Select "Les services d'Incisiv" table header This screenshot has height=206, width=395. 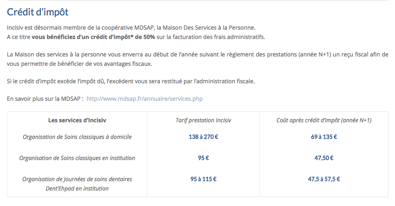(x=77, y=120)
